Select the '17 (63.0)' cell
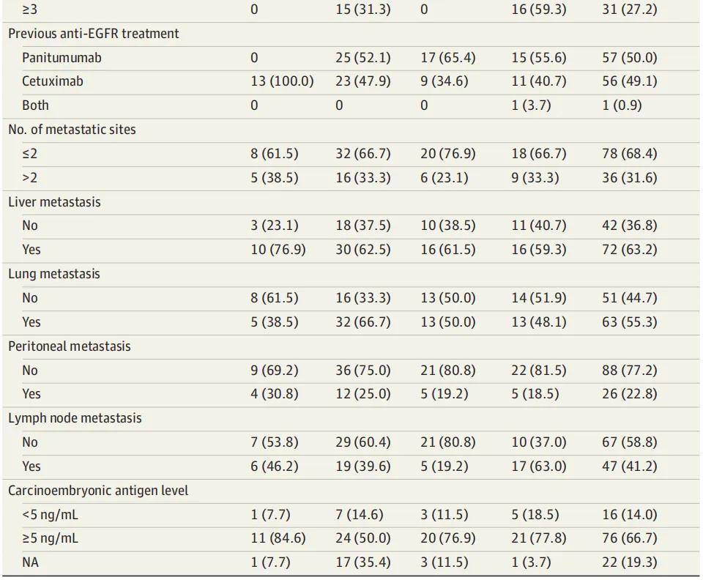This screenshot has width=703, height=580. [x=538, y=466]
